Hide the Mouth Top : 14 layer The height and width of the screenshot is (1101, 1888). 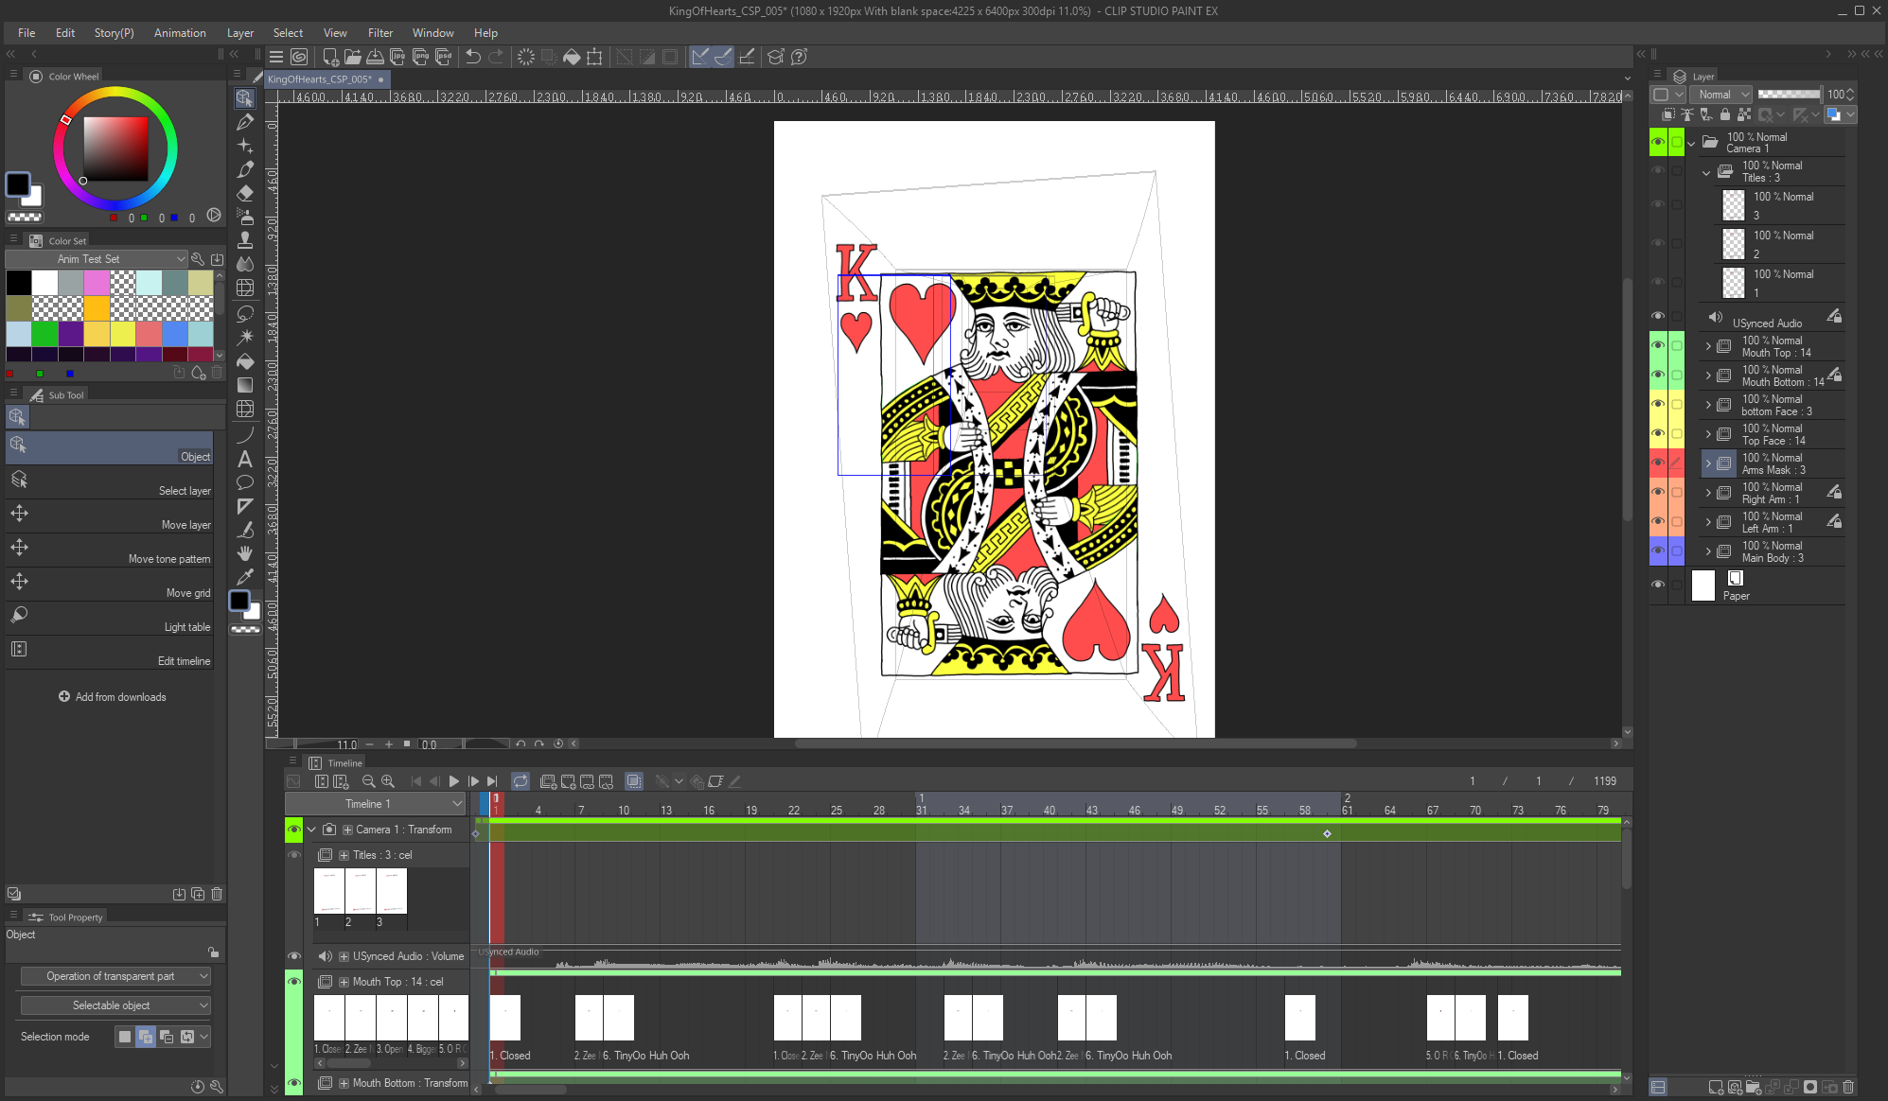point(1658,345)
